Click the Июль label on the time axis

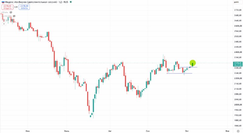[x=67, y=131]
